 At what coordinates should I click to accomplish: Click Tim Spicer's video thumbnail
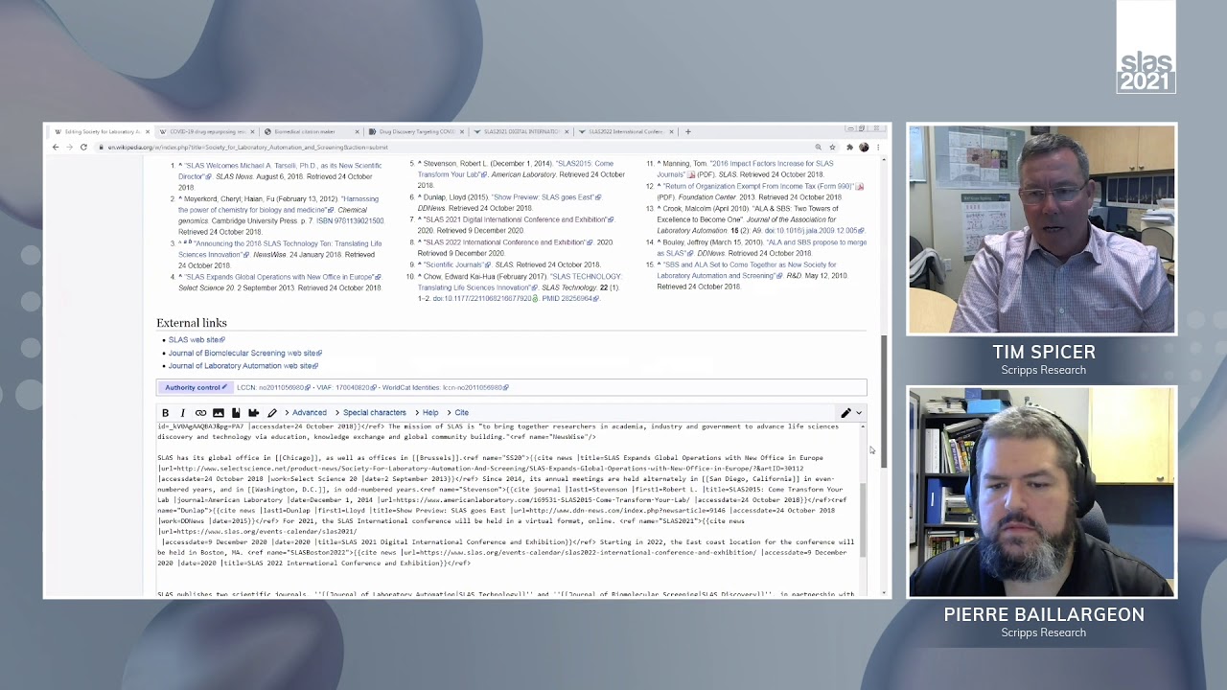click(1042, 229)
